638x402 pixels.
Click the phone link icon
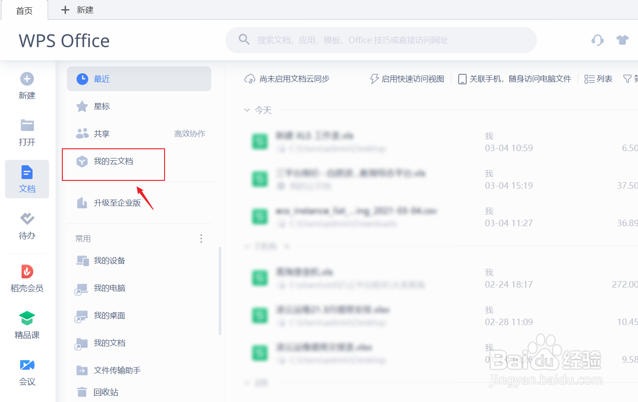coord(462,79)
